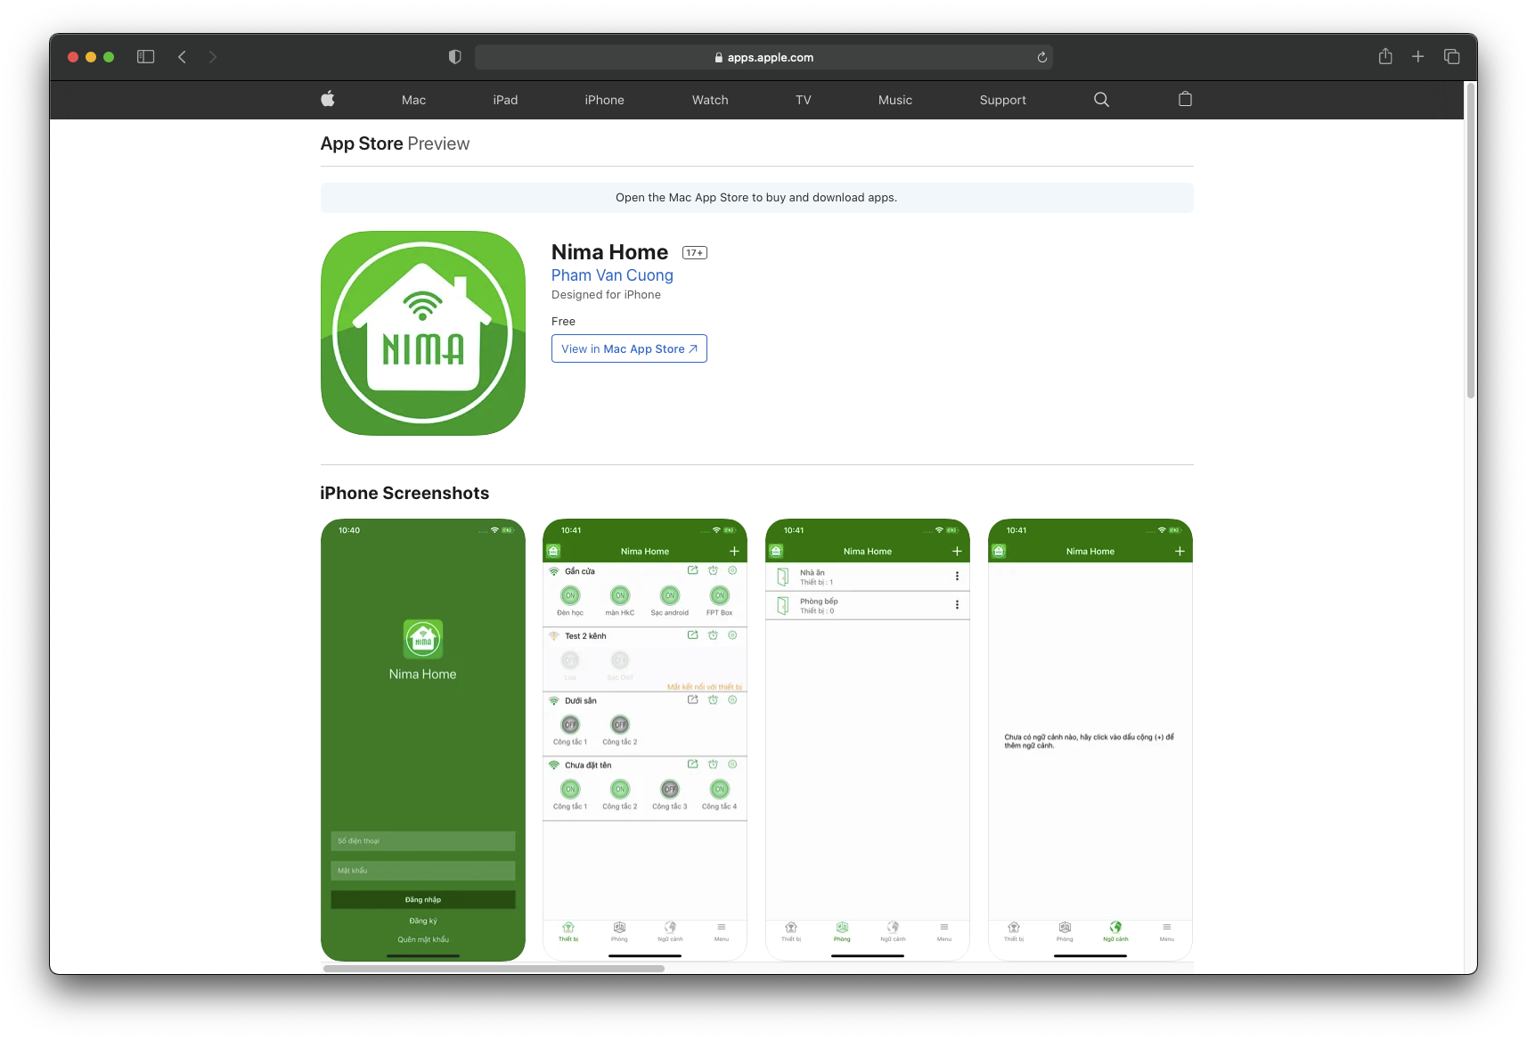Click the Open the Mac App Store banner

(756, 198)
